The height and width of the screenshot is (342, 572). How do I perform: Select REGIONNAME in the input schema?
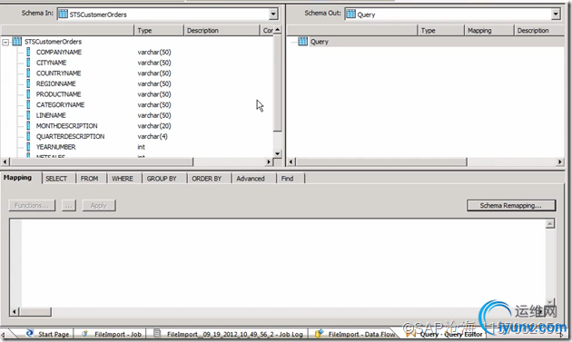pyautogui.click(x=55, y=83)
